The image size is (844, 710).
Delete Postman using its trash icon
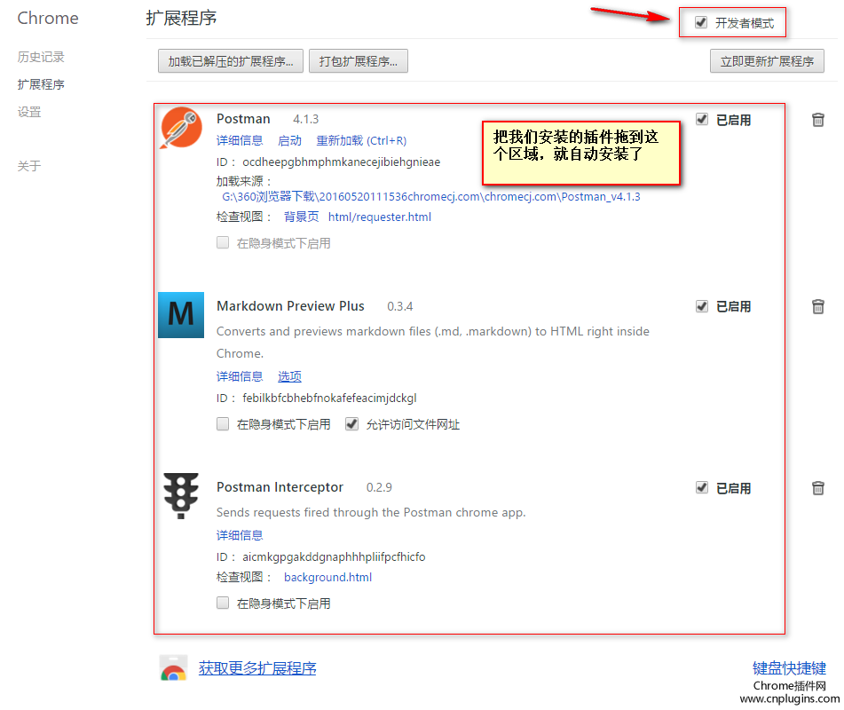tap(817, 120)
